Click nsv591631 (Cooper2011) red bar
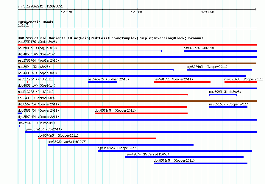This screenshot has width=265, height=184. click(182, 82)
